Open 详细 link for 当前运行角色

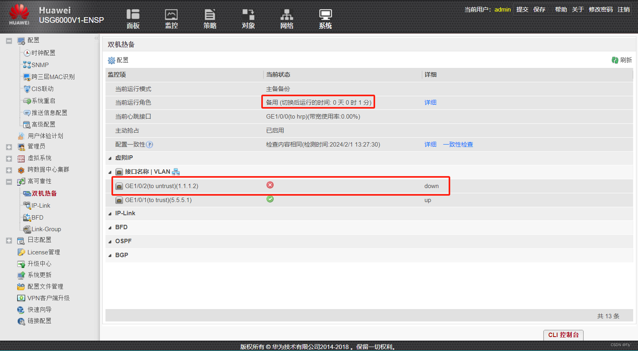pos(430,103)
